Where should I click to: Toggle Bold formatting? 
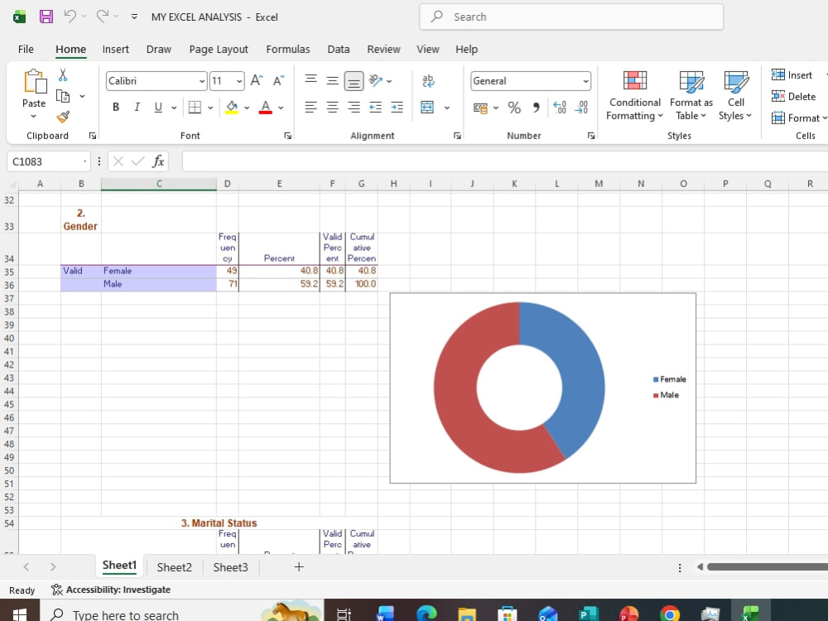click(x=116, y=107)
